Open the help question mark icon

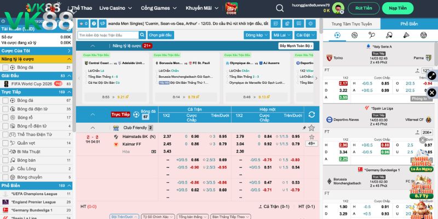pos(94,24)
